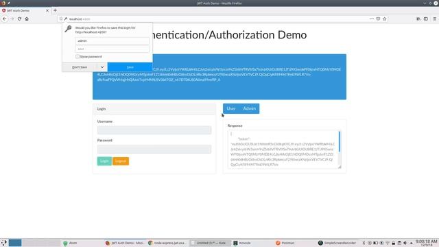Click the network wifi tray icon
439x247 pixels.
pyautogui.click(x=388, y=243)
